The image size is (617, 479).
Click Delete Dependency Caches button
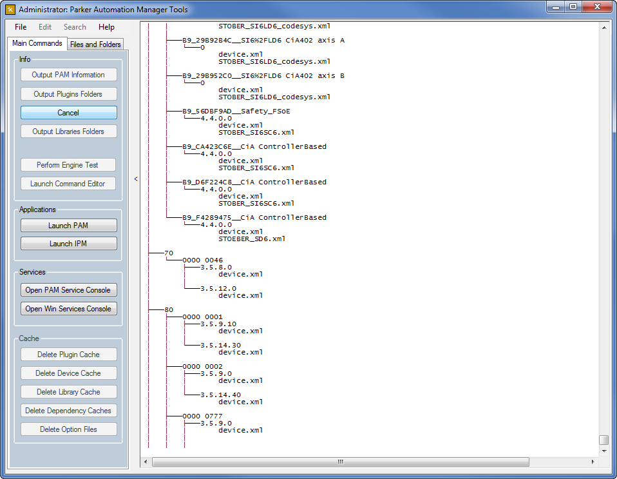tap(68, 411)
